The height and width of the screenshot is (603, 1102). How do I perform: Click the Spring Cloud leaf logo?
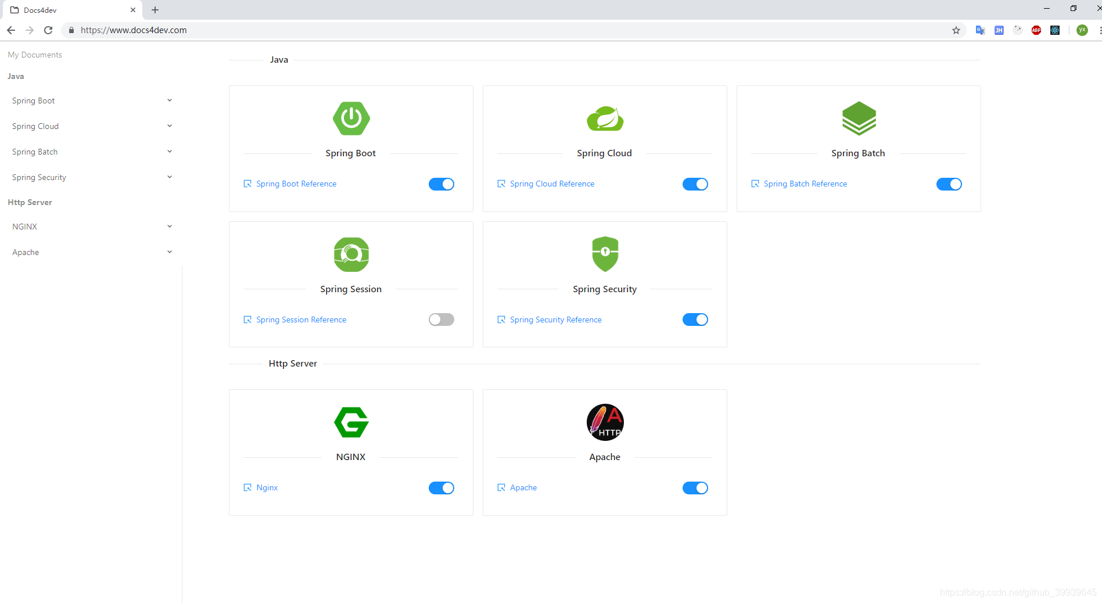click(605, 119)
